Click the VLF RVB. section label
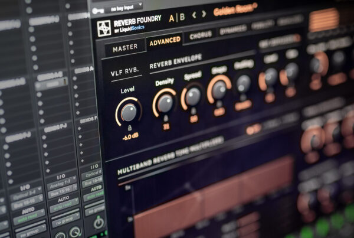This screenshot has height=238, width=354. coord(124,72)
